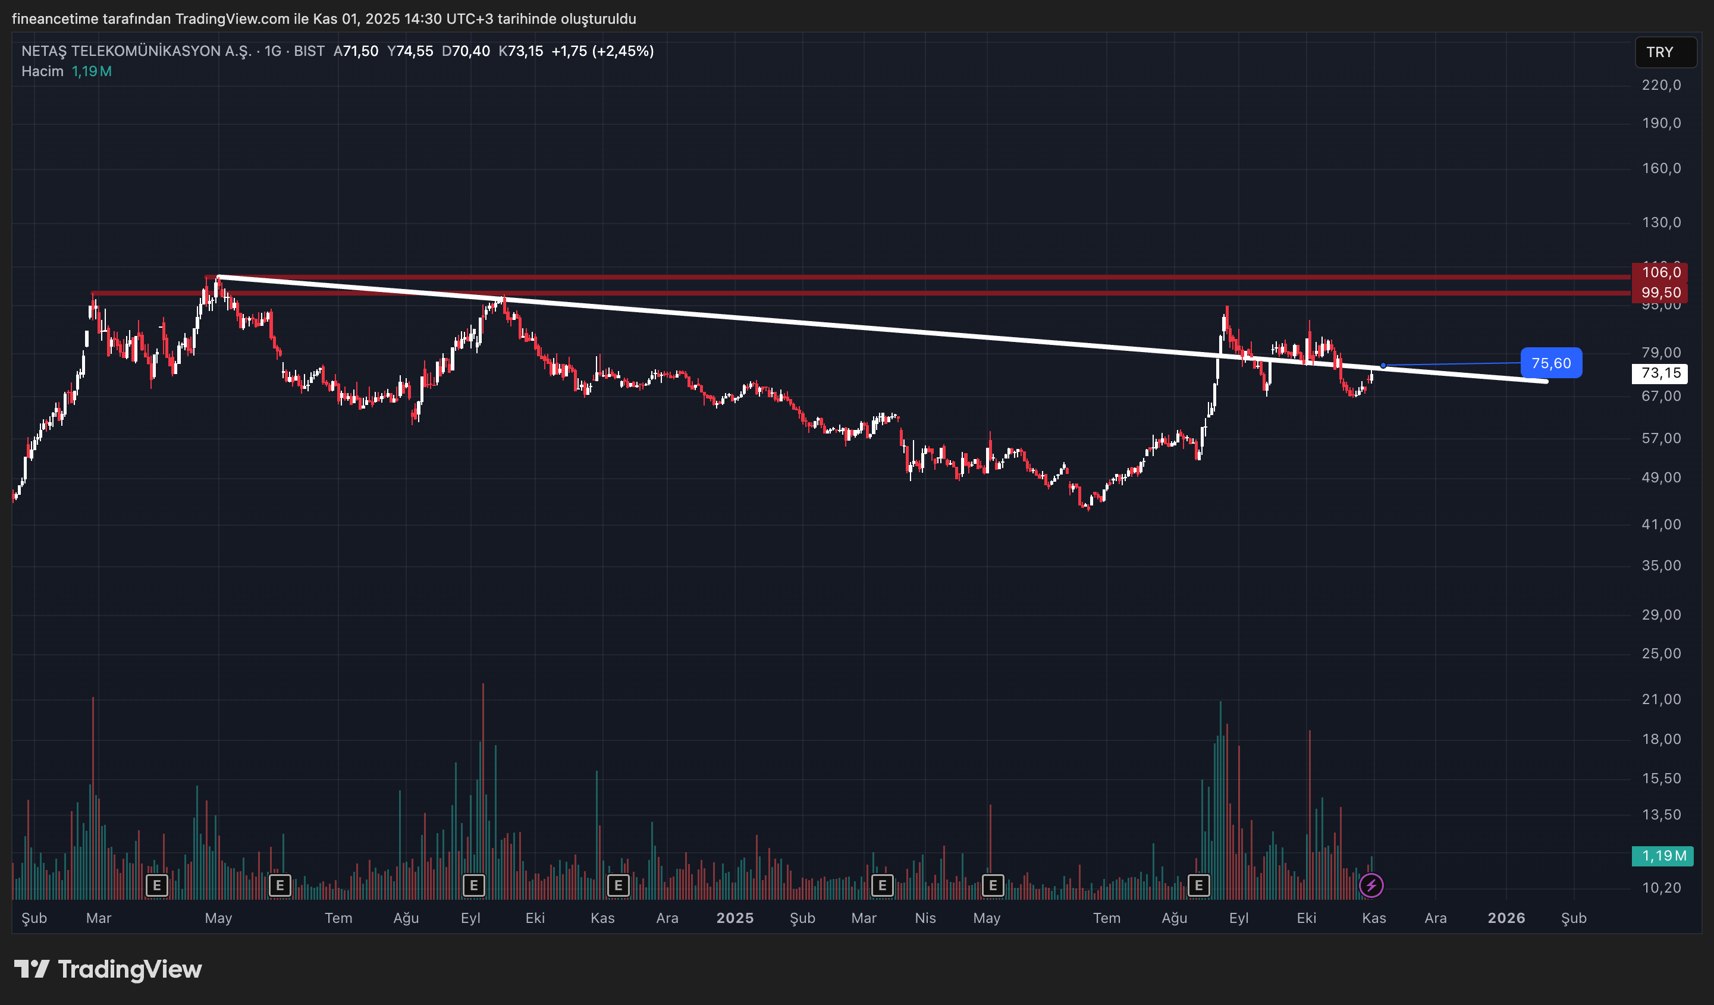Click the 73,15 current price label
The image size is (1714, 1005).
[x=1660, y=373]
